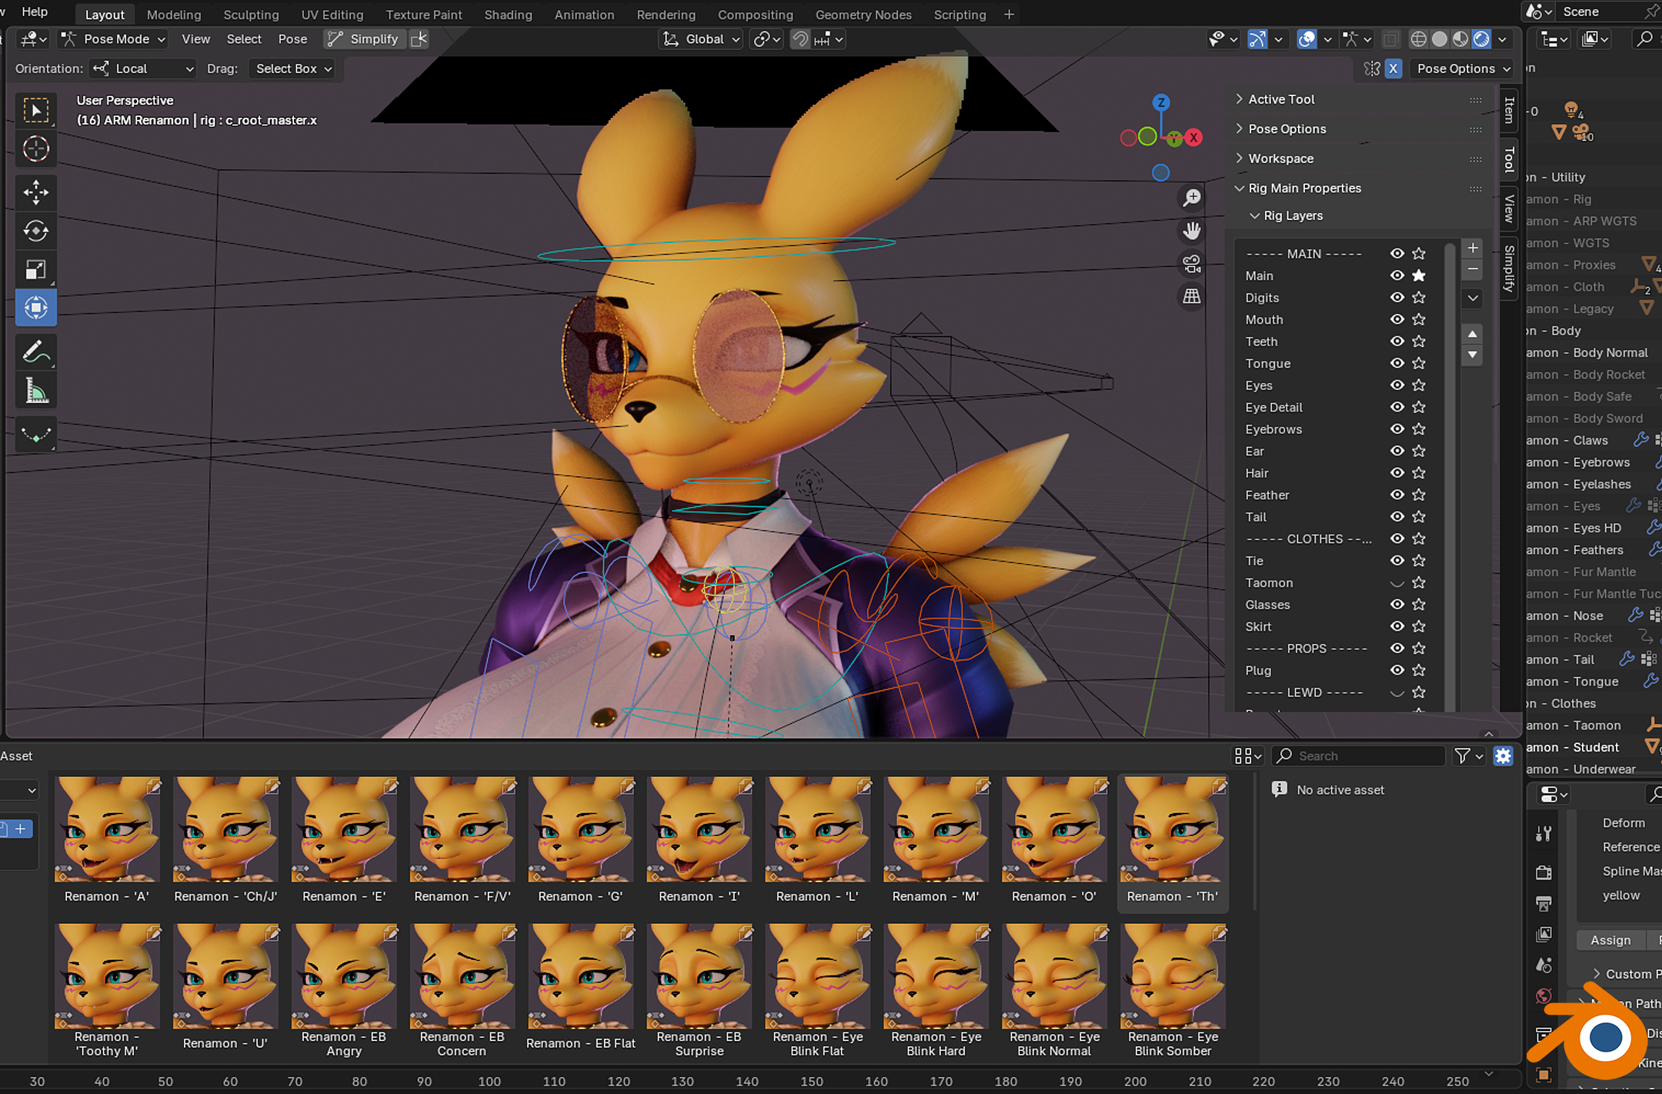
Task: Click the Tweak/Select Box tool at toolbar top
Action: pos(36,110)
